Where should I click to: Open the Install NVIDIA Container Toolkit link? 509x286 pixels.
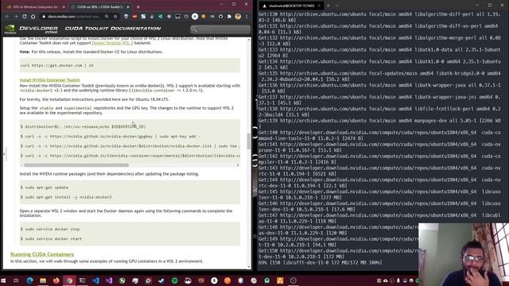[49, 80]
